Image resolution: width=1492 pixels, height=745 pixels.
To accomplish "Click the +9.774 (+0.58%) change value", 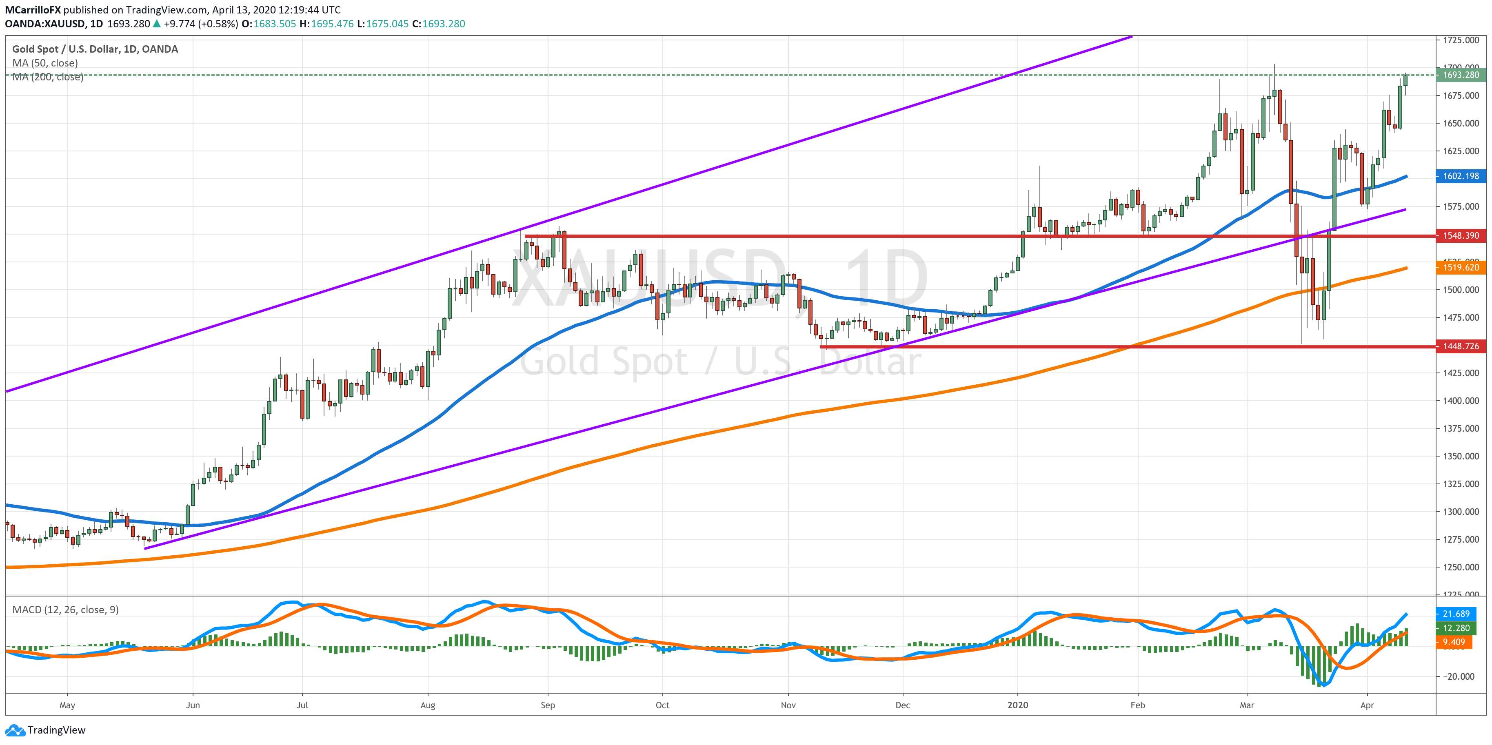I will tap(200, 24).
